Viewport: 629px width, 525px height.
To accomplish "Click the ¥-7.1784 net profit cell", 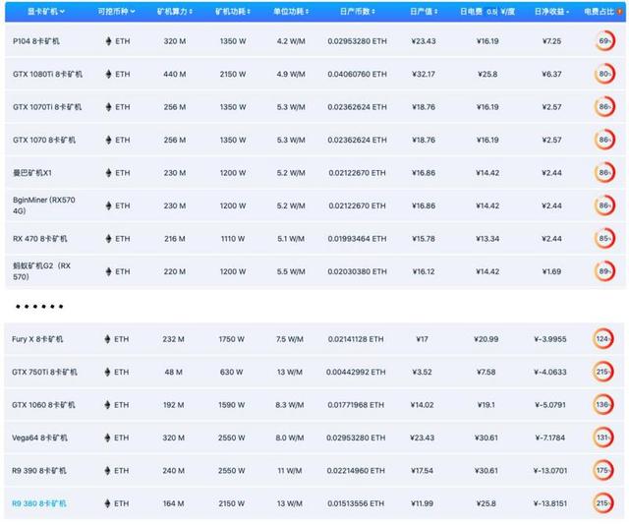I will (x=550, y=437).
